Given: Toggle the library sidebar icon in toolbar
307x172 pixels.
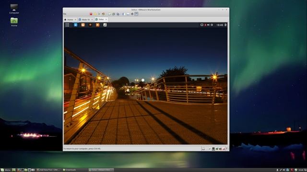Looking at the screenshot, I should tap(124, 14).
